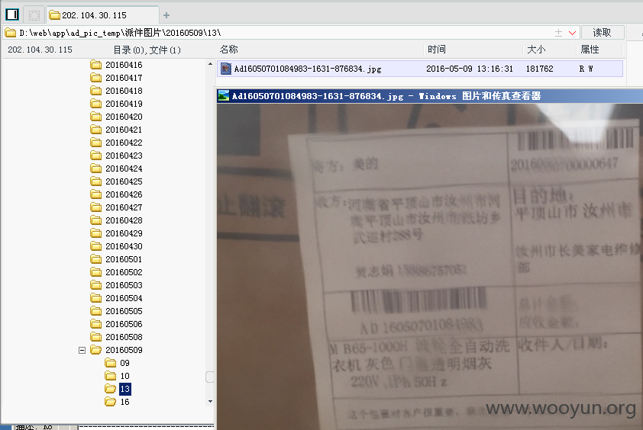Select folder 20160501 in the tree

(124, 259)
